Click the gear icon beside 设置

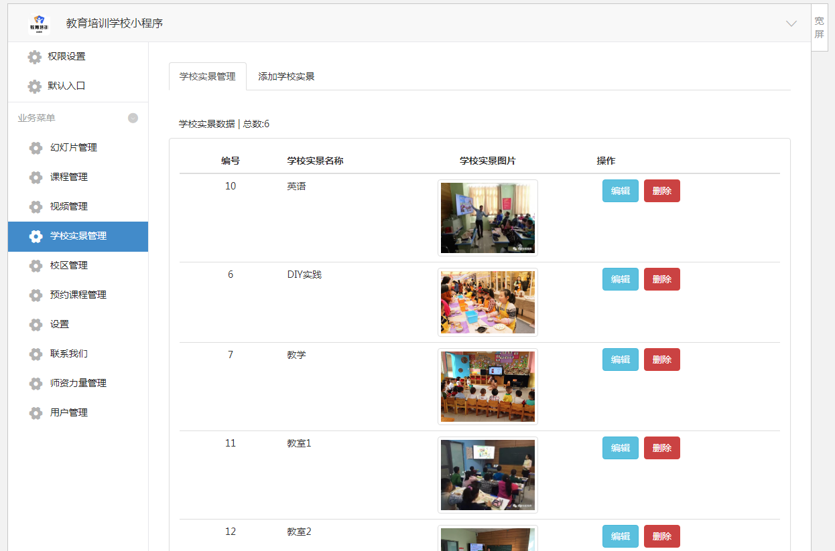36,325
